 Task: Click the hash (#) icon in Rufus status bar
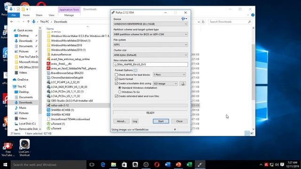[x=175, y=130]
